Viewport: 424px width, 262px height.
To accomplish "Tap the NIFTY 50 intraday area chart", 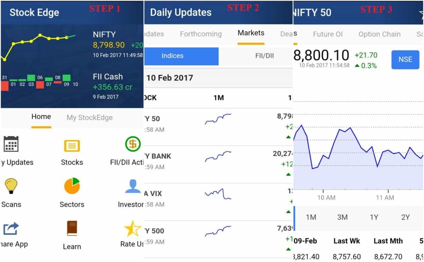I will click(358, 157).
